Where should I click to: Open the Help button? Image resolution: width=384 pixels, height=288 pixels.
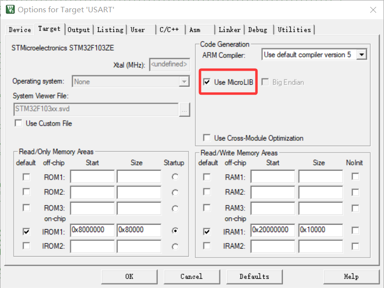click(x=352, y=277)
